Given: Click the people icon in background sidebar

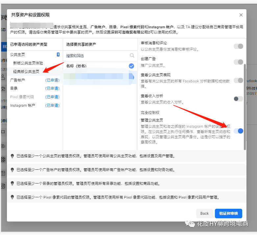Looking at the screenshot, I should [3, 77].
